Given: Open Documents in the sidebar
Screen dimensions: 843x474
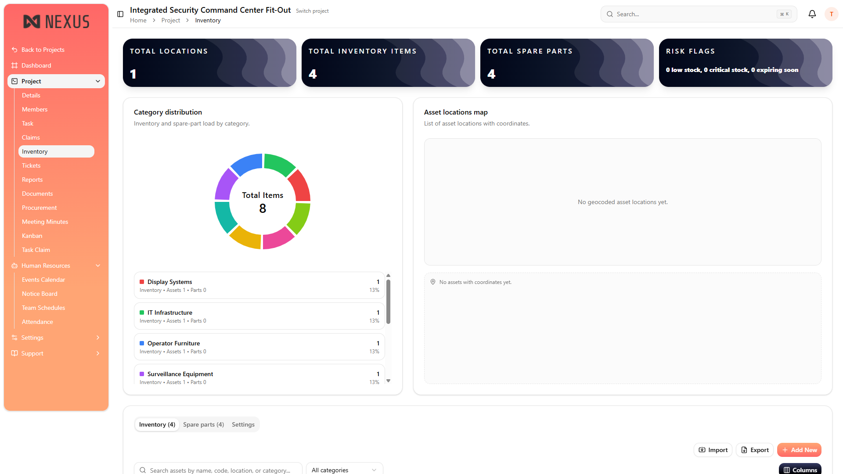Looking at the screenshot, I should (37, 194).
